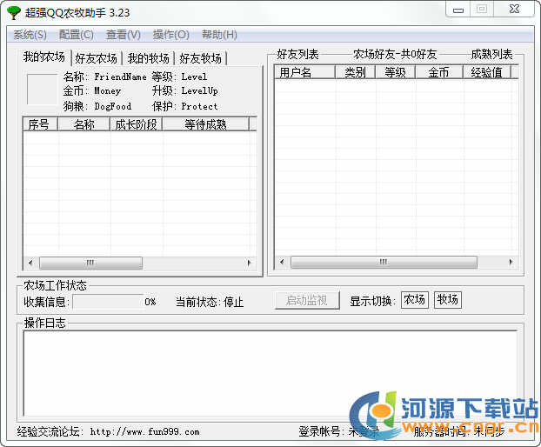
Task: Switch display to 牧场
Action: (x=447, y=300)
